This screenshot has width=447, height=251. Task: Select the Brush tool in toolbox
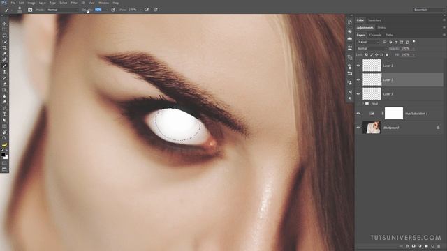4,66
